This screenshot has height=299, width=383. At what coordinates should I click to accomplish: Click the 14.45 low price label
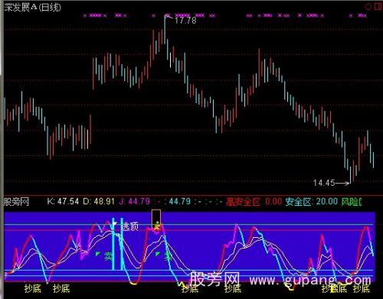click(x=324, y=183)
